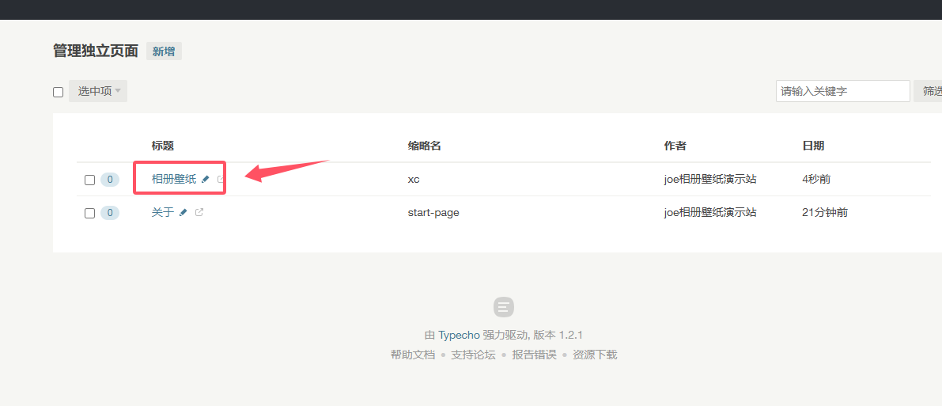Open the 报告错误 footer link
This screenshot has width=942, height=406.
[534, 355]
